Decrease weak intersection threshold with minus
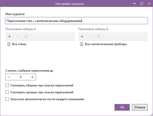The image size is (153, 116). pos(9,77)
